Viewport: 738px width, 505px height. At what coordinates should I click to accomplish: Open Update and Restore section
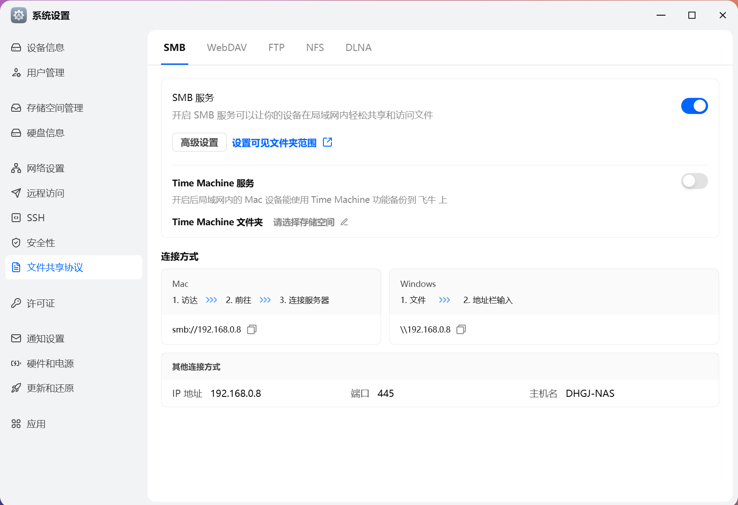50,388
